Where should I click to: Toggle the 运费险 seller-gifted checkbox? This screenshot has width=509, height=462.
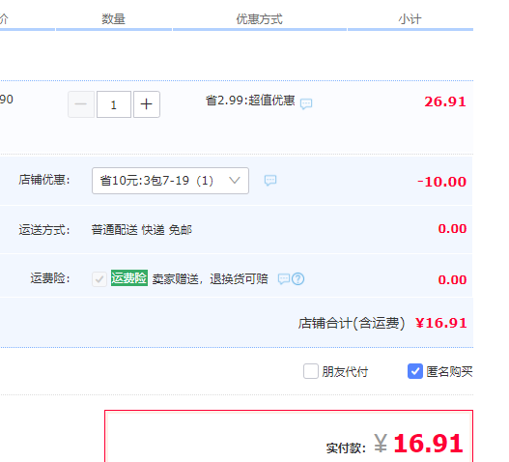pos(99,279)
